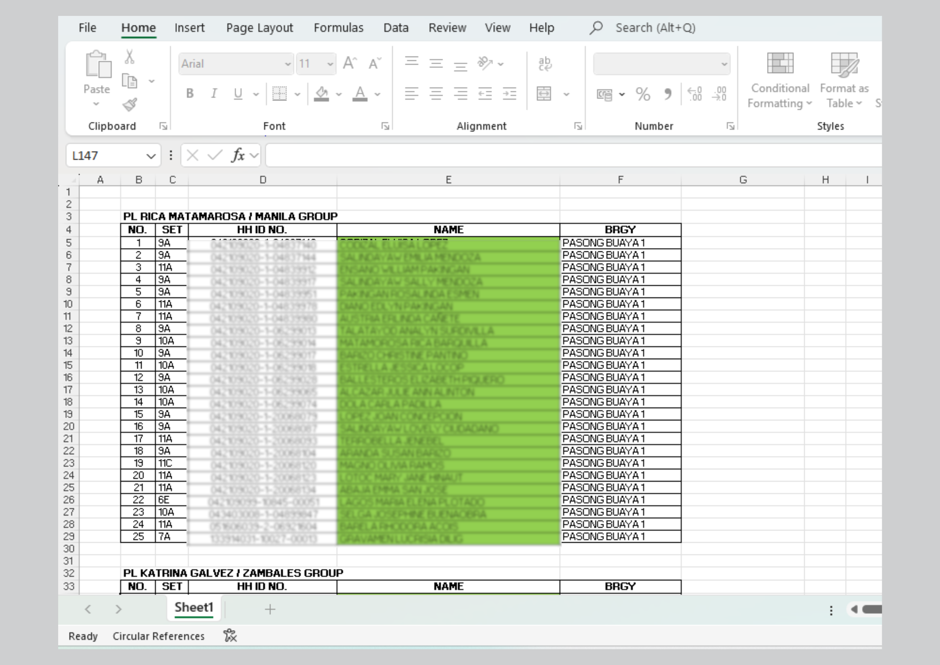
Task: Confirm entry with the checkmark button
Action: [x=215, y=155]
